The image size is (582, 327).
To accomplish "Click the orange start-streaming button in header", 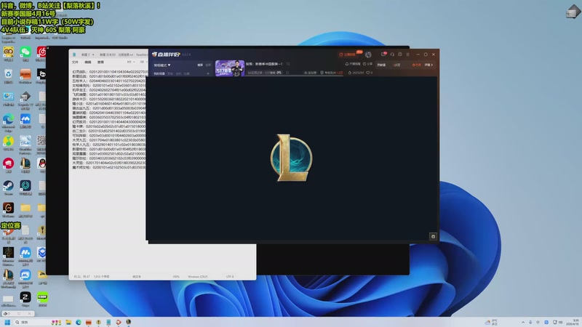I will pos(348,54).
